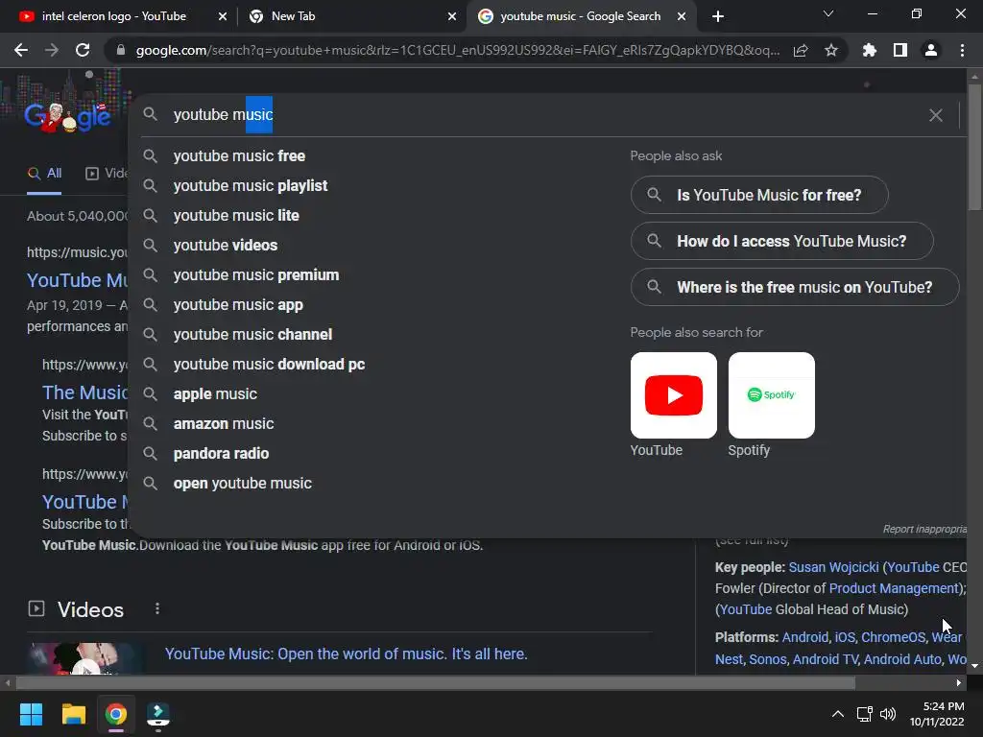Click the Google doodle logo

(68, 116)
